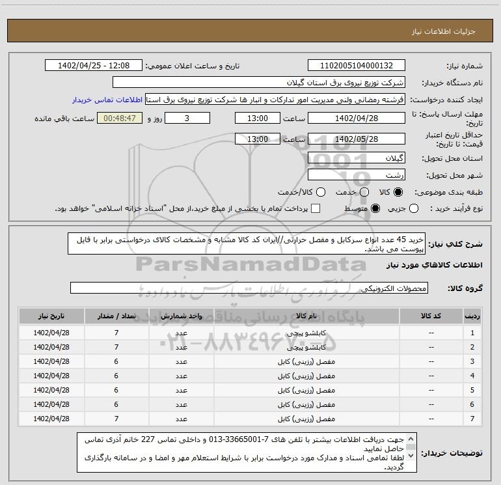This screenshot has height=485, width=501.
Task: Click the product group field محصولات الکترونیکی
Action: (249, 288)
